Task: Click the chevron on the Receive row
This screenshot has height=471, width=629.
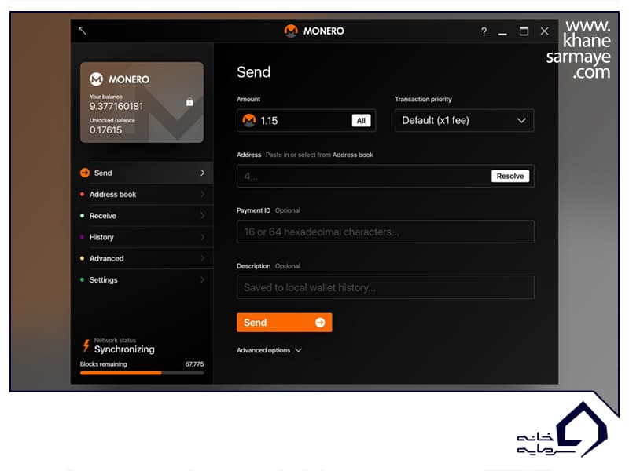Action: pyautogui.click(x=203, y=215)
